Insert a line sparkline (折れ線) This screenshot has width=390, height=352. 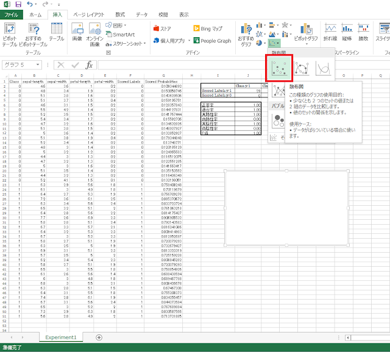point(331,33)
